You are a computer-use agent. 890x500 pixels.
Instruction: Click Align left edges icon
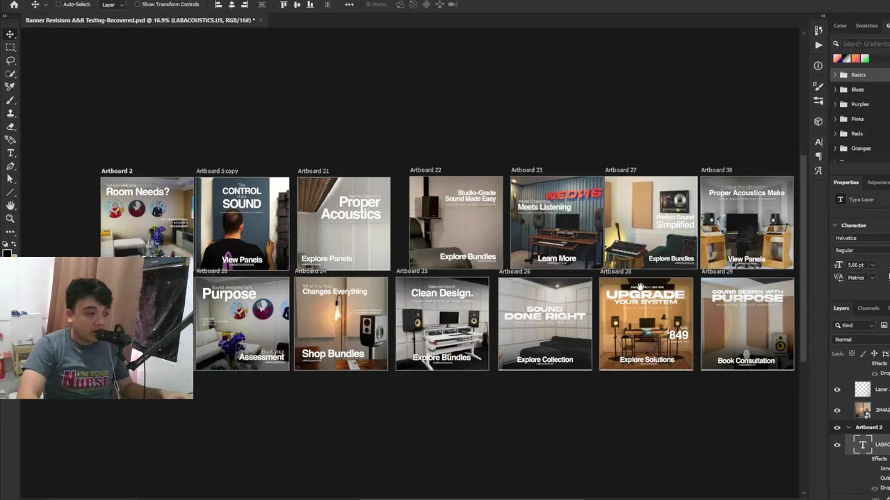tap(218, 5)
